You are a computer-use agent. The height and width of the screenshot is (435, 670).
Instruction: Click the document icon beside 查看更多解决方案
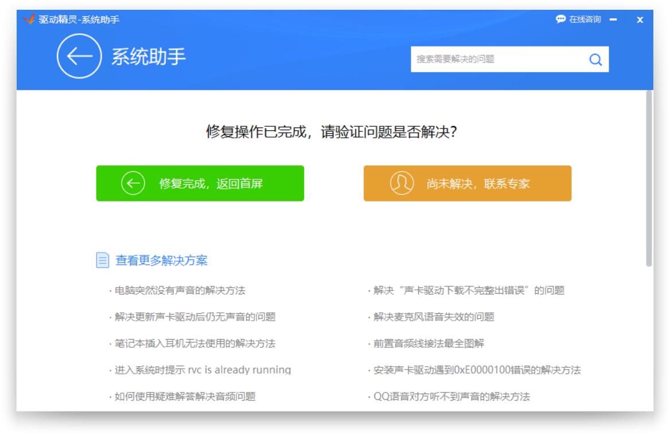(102, 261)
